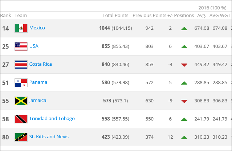
Task: Click the Rank column header
Action: pyautogui.click(x=5, y=15)
